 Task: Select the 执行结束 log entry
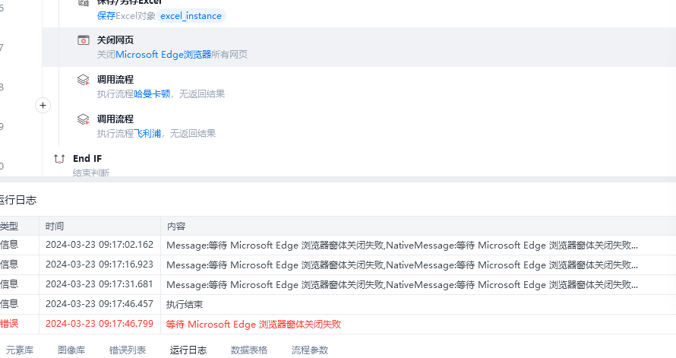click(x=185, y=304)
